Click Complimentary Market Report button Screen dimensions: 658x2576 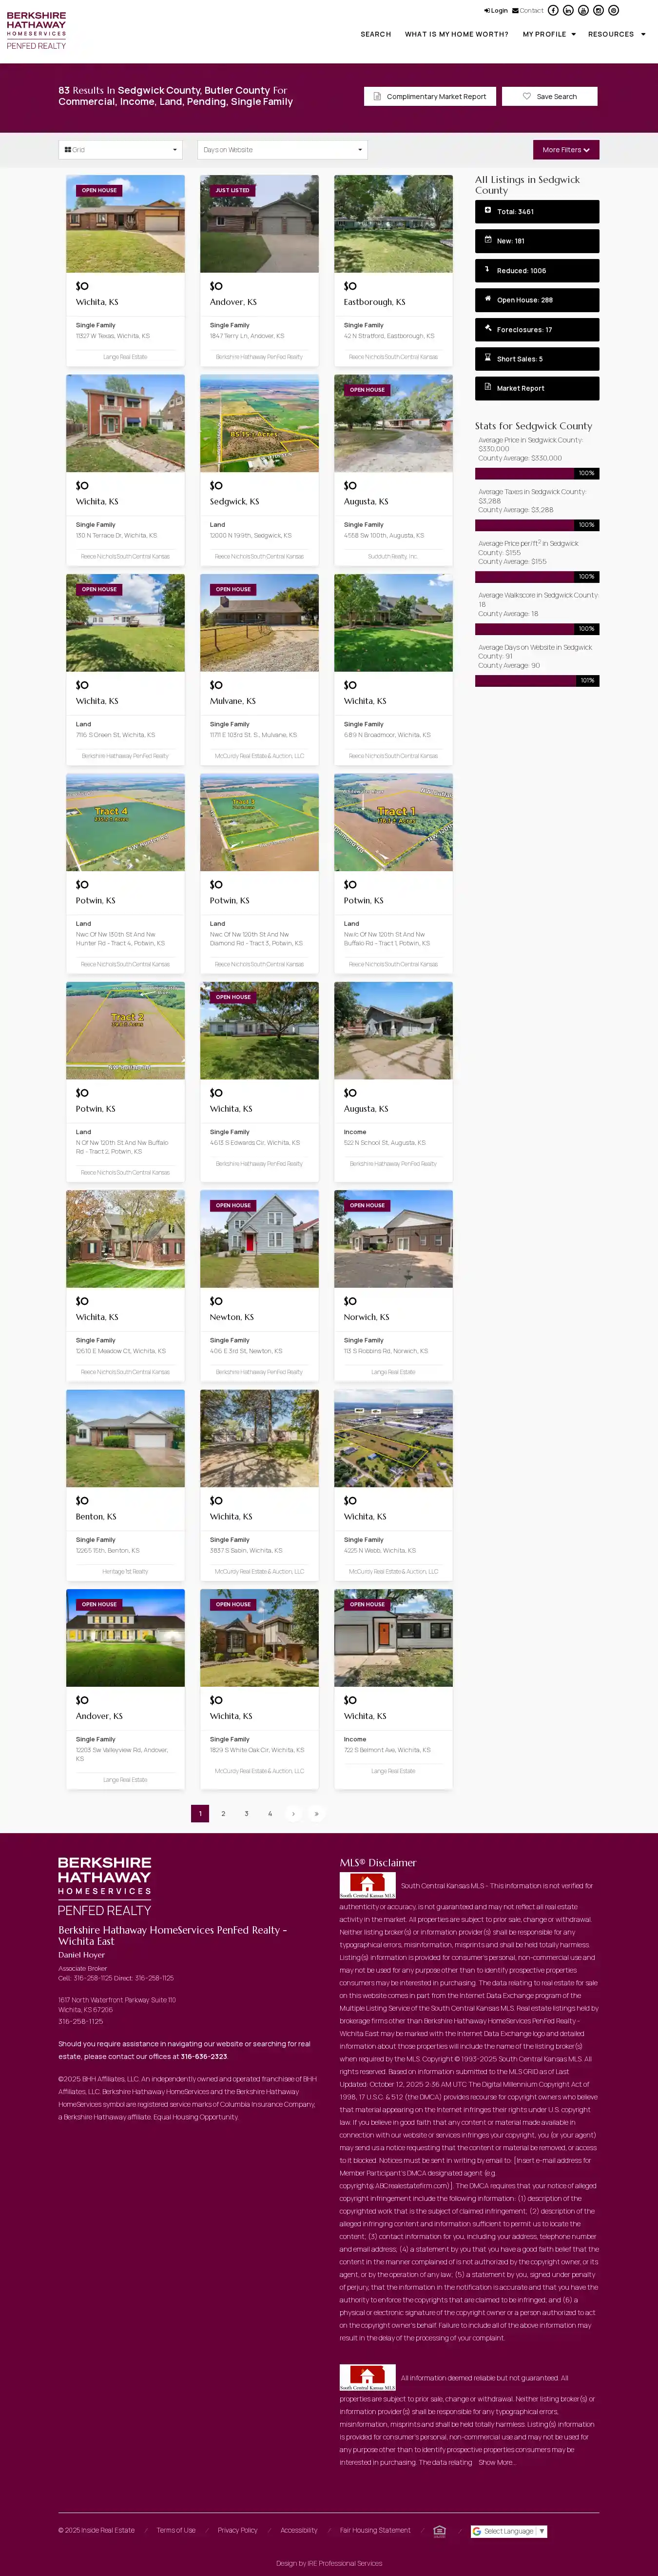(x=430, y=97)
